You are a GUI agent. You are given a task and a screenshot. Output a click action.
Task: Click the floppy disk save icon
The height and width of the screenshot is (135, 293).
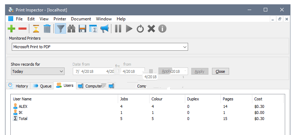tap(82, 29)
